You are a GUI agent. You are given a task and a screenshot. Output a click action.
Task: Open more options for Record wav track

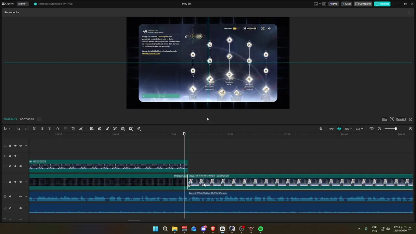(26, 196)
